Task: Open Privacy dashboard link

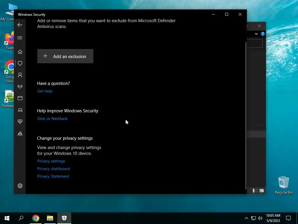Action: coord(54,169)
